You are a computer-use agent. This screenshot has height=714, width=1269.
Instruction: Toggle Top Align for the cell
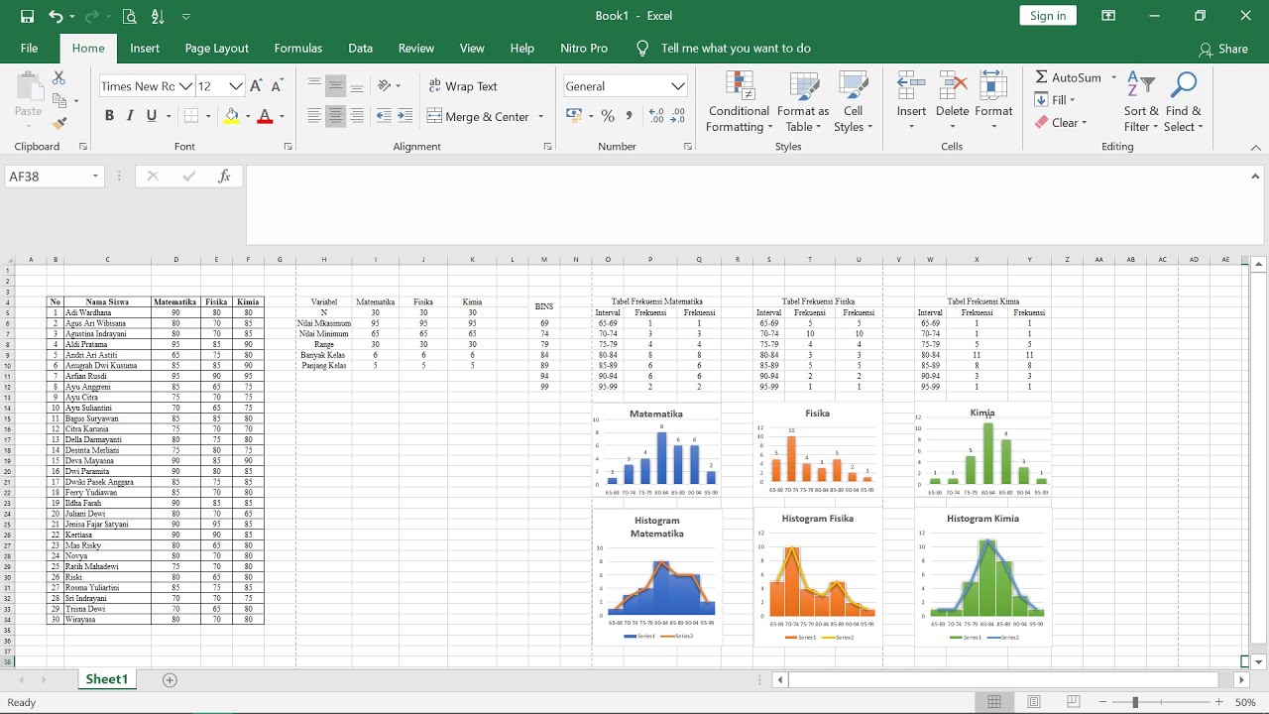pos(315,86)
